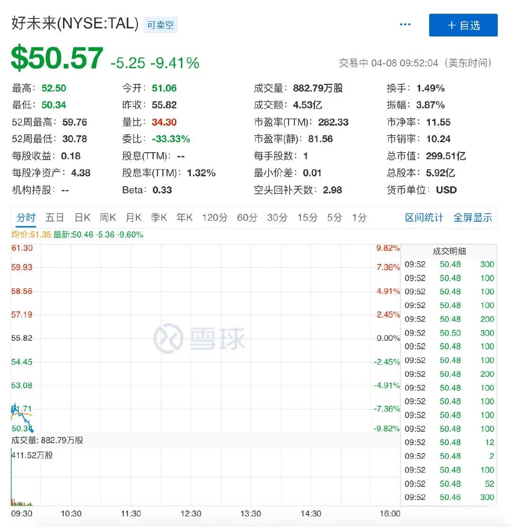Click the 10:30 time axis label
The image size is (511, 527).
pyautogui.click(x=71, y=514)
